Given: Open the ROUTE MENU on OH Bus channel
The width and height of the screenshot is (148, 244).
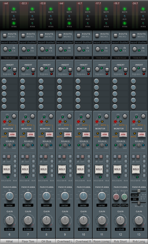Looking at the screenshot, I should coord(42,35).
